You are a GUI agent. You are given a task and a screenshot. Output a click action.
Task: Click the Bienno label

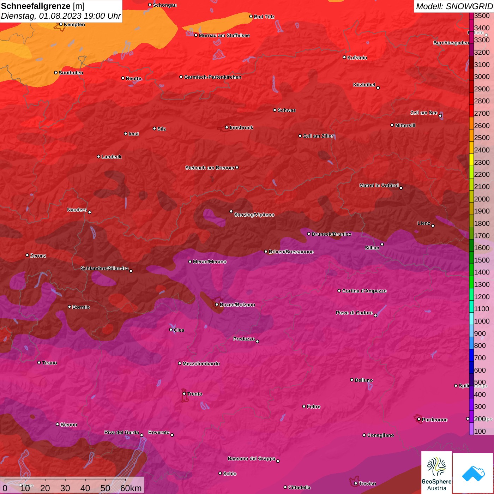click(x=69, y=424)
